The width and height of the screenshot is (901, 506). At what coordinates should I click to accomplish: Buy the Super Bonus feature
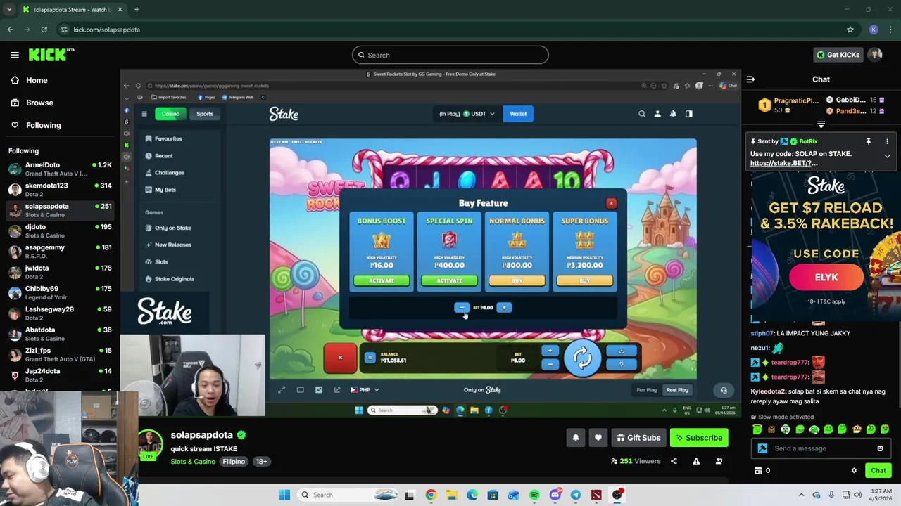(x=584, y=280)
